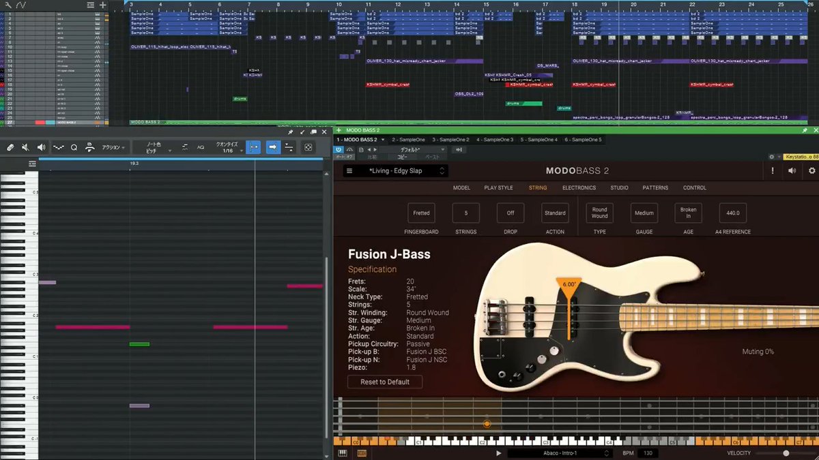The width and height of the screenshot is (819, 460).
Task: Click the Round Wound string type box
Action: click(599, 213)
